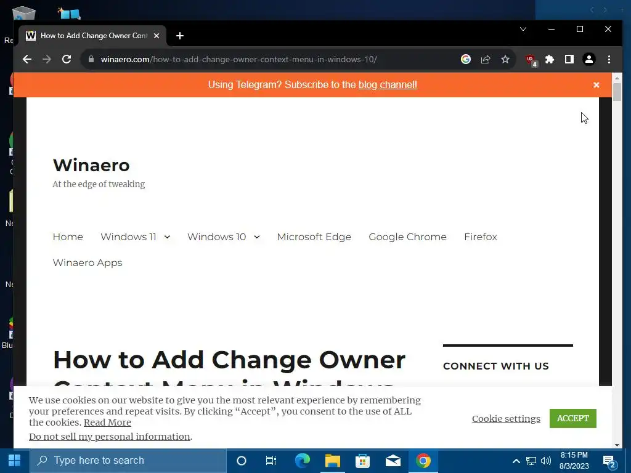This screenshot has width=631, height=473.
Task: Open the Winaero Apps menu item
Action: click(88, 262)
